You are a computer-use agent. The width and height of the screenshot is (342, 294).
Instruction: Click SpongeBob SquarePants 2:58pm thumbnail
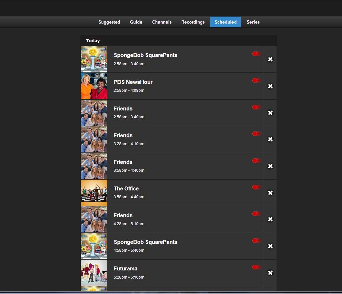coord(94,59)
